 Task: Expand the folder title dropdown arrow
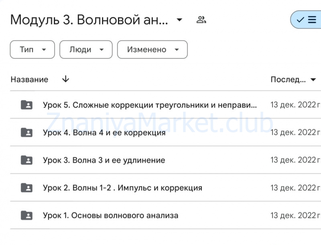coord(179,19)
